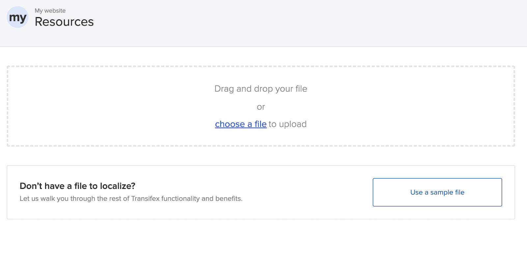Viewport: 527px width, 254px height.
Task: Click the dashed top border of upload box
Action: pyautogui.click(x=261, y=66)
